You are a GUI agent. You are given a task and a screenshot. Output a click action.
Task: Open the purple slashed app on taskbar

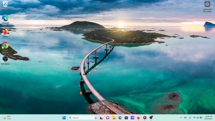pos(132,118)
